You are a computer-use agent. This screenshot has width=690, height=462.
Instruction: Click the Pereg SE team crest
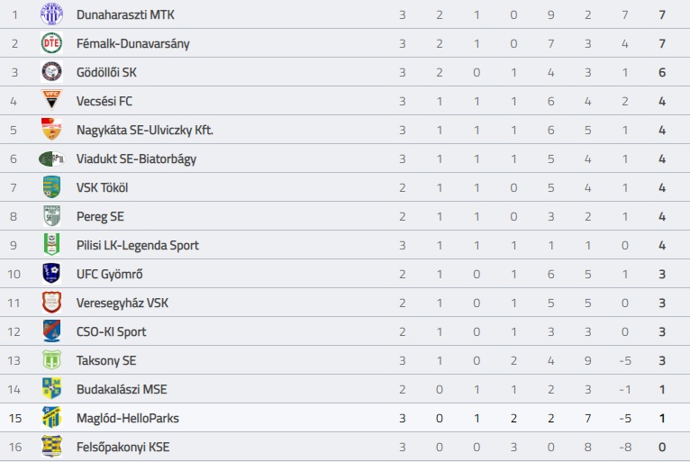click(x=51, y=215)
